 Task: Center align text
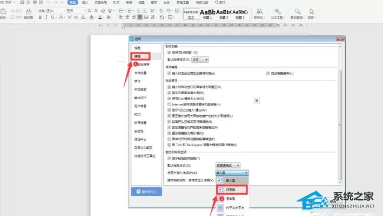coord(127,17)
